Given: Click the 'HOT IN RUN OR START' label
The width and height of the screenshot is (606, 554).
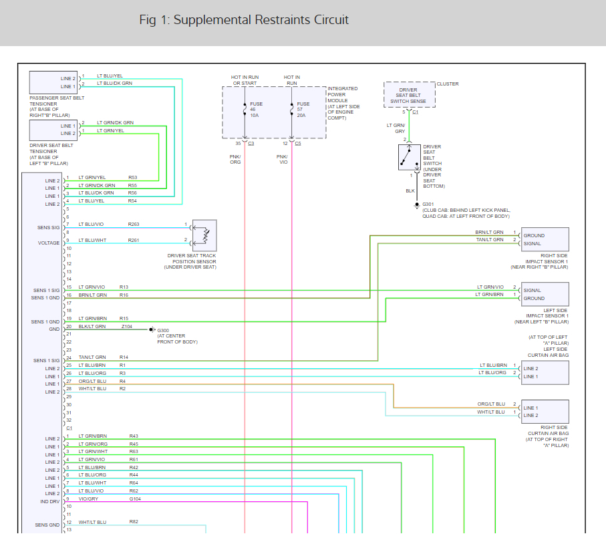Looking at the screenshot, I should [x=245, y=80].
